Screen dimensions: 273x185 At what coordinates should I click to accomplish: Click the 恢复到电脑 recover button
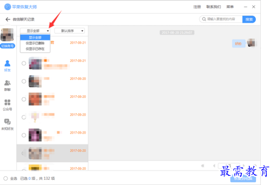click(243, 178)
